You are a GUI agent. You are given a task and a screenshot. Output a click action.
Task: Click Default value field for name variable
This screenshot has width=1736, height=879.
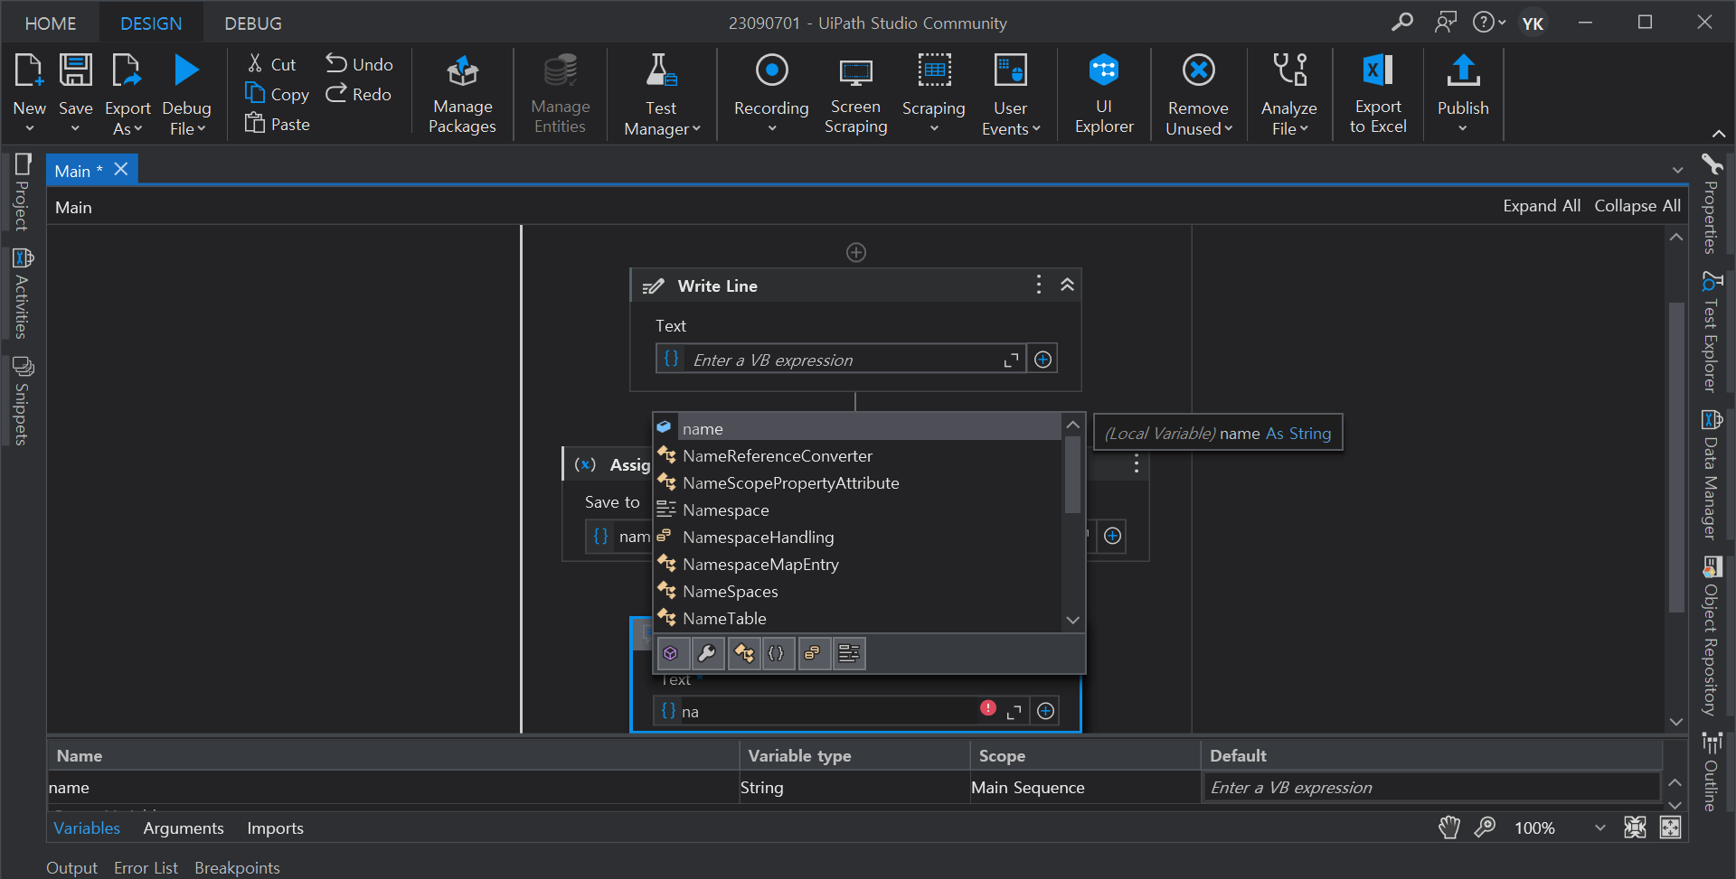click(x=1430, y=787)
